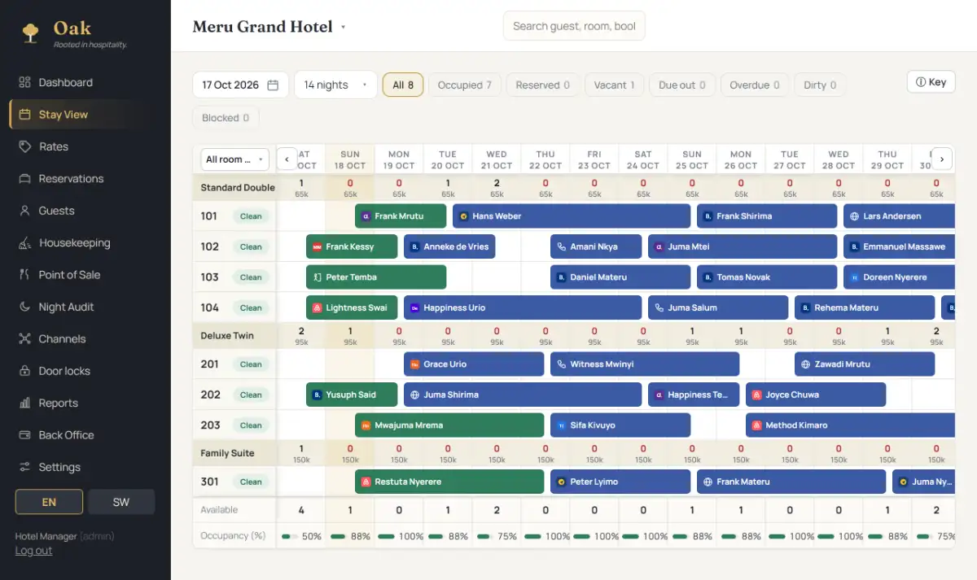977x580 pixels.
Task: Open Hans Weber's booking in room 101
Action: (x=571, y=216)
